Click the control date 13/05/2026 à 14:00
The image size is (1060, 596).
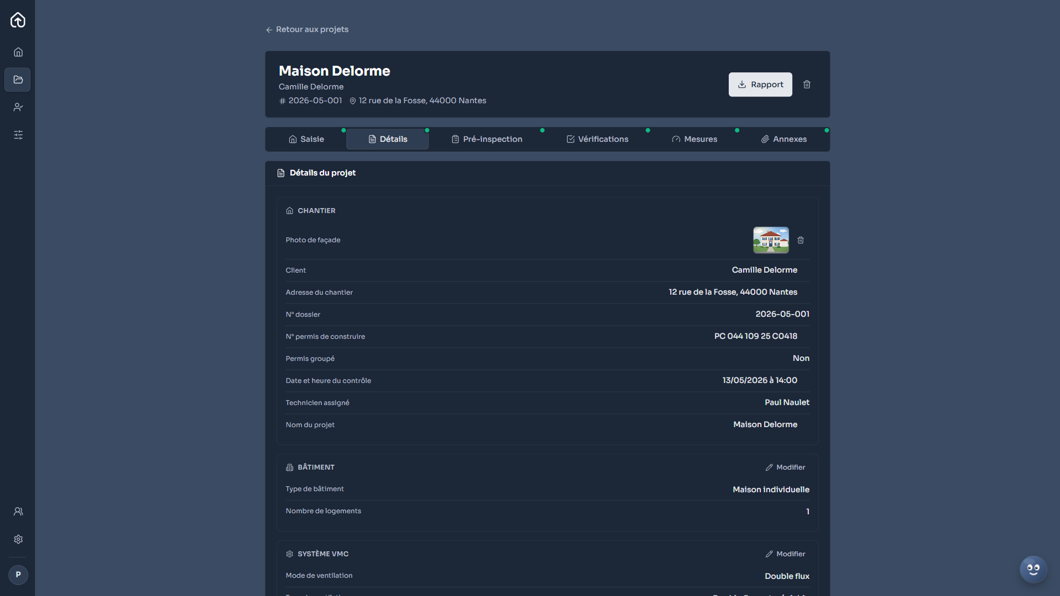coord(760,380)
